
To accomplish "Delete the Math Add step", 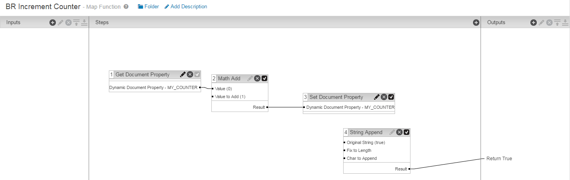I will pyautogui.click(x=257, y=78).
